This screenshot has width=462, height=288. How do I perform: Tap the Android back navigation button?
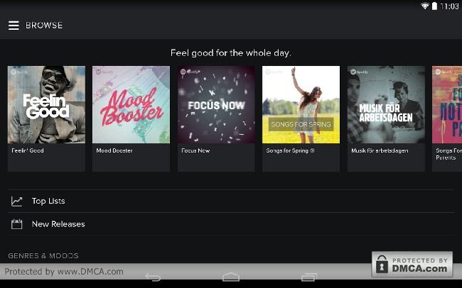coord(153,277)
